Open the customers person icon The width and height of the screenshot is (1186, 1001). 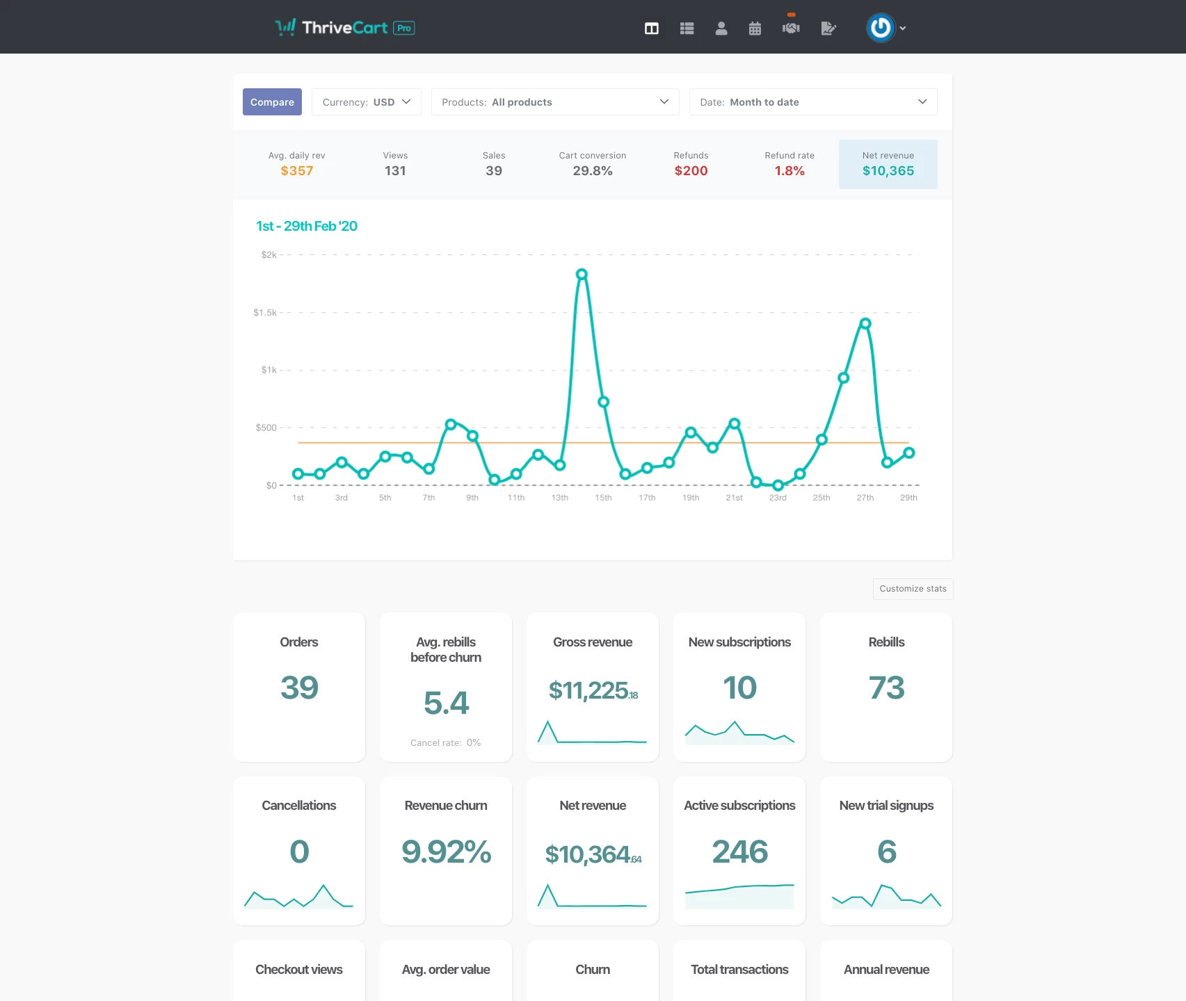click(721, 29)
